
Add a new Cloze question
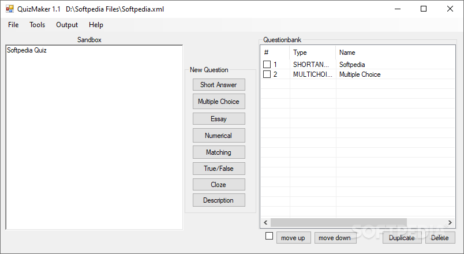(x=219, y=184)
